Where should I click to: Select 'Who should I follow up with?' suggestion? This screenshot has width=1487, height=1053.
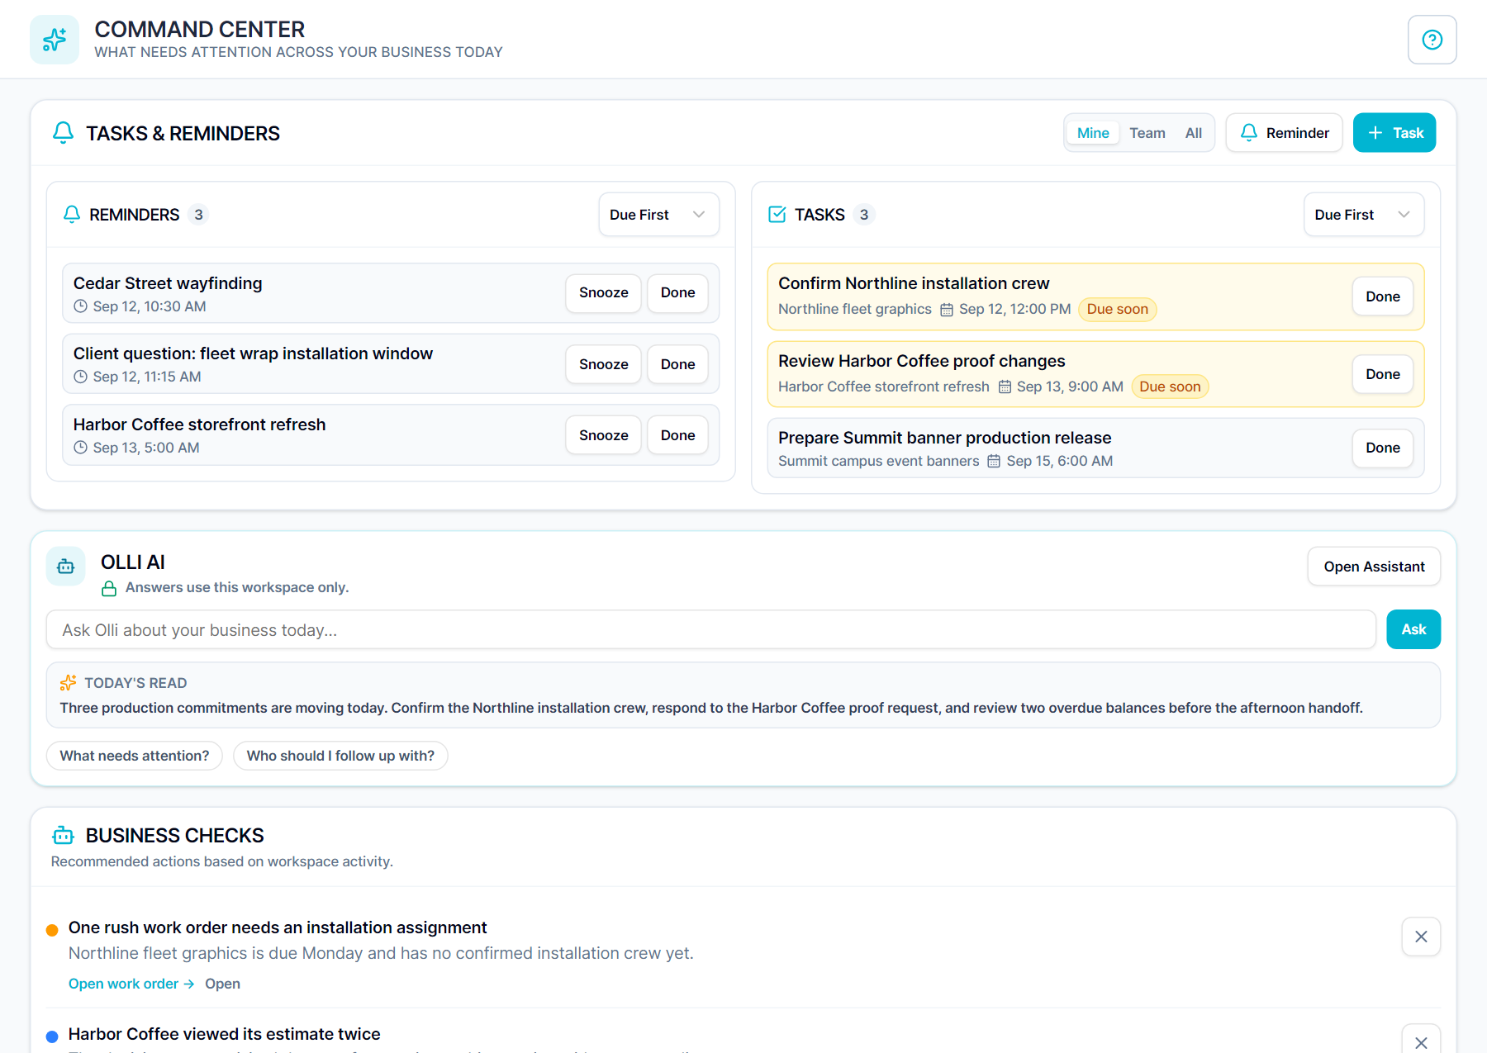pos(340,756)
